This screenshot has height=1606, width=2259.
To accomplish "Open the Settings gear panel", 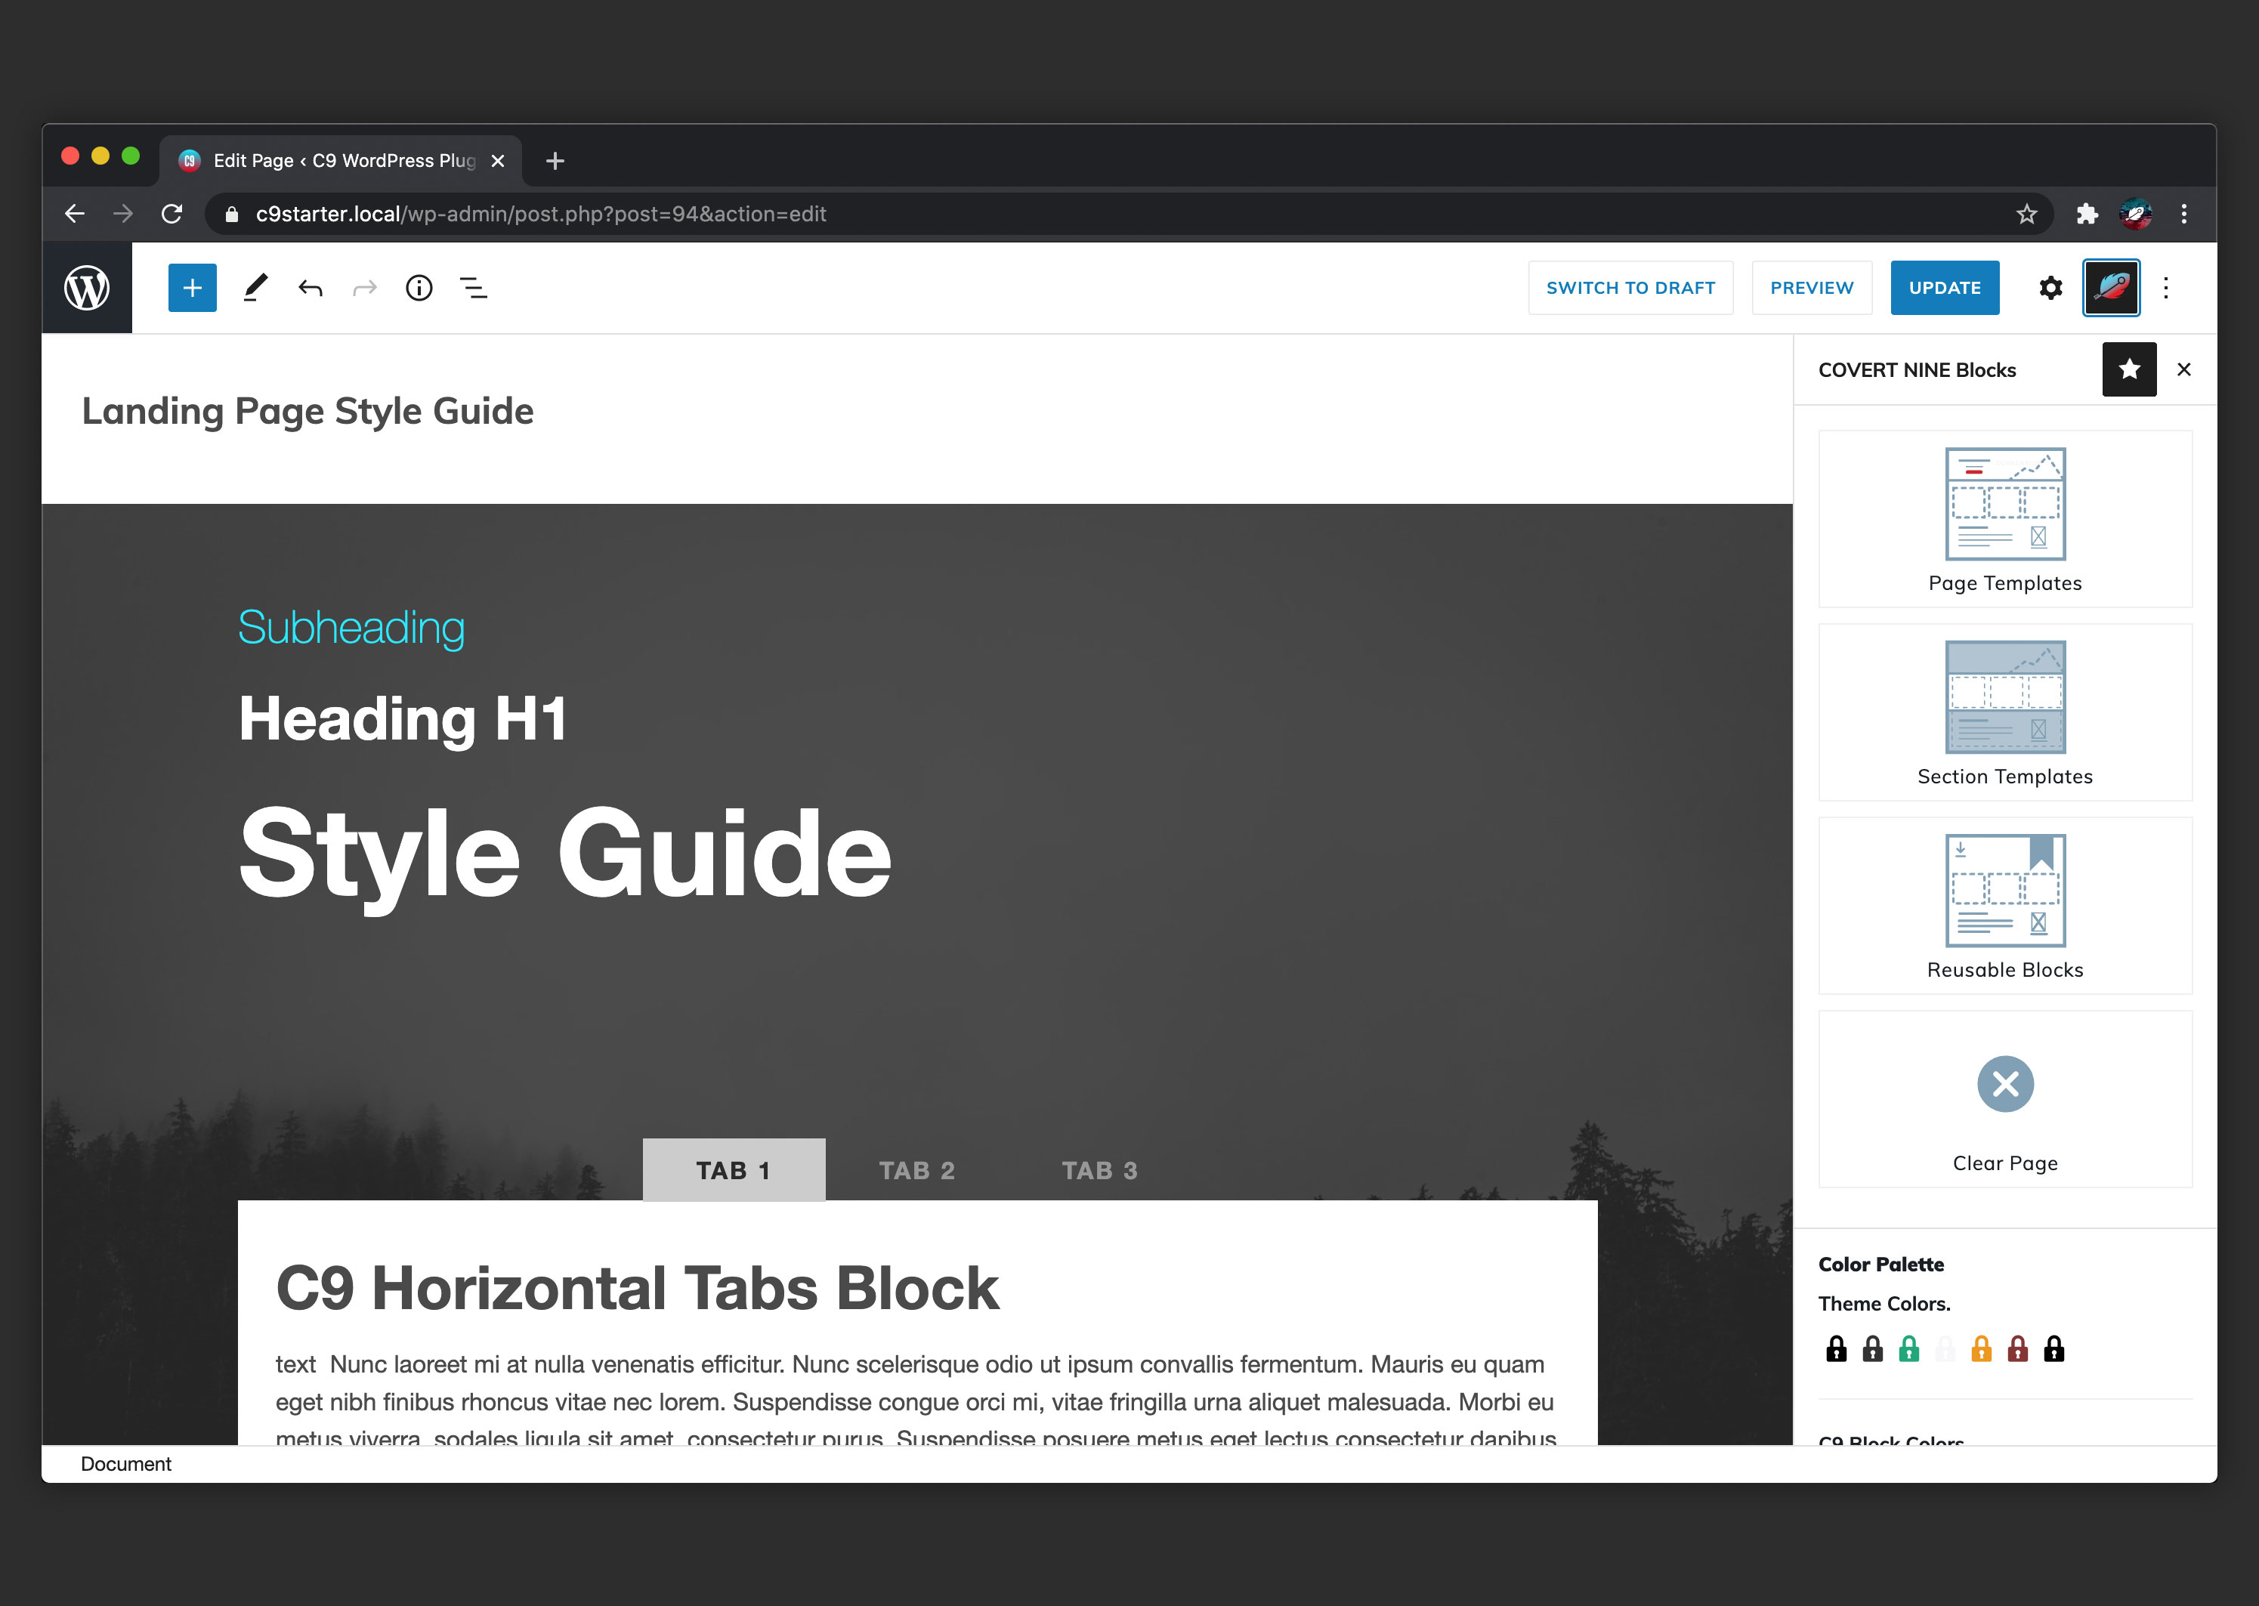I will click(2050, 288).
